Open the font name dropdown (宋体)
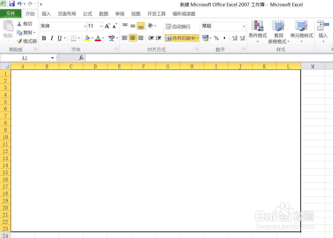 85,26
